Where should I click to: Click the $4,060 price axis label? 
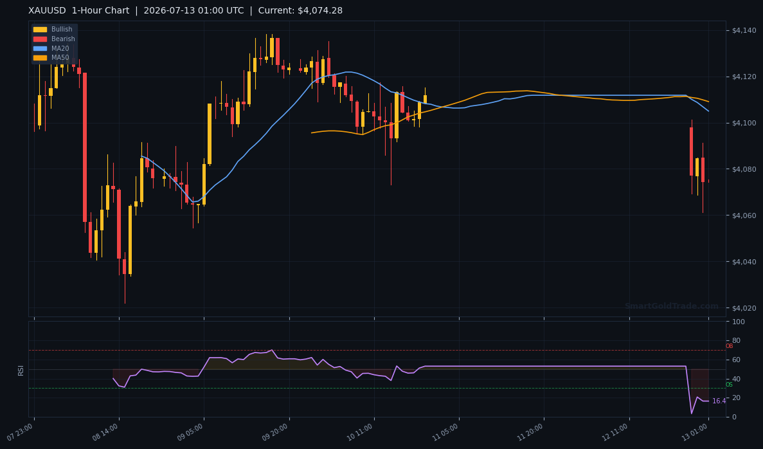point(744,215)
